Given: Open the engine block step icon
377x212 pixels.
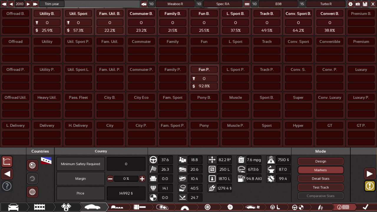Looking at the screenshot, I should tap(39, 207).
